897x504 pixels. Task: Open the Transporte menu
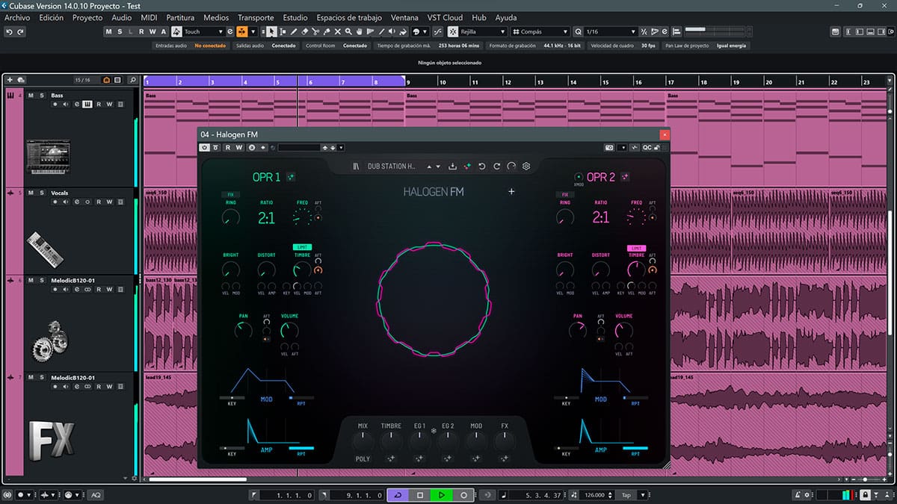point(256,17)
